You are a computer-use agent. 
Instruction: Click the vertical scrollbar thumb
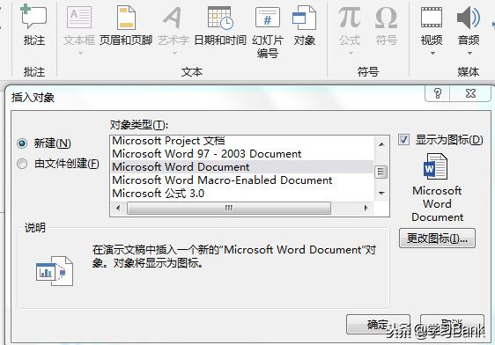click(x=380, y=172)
